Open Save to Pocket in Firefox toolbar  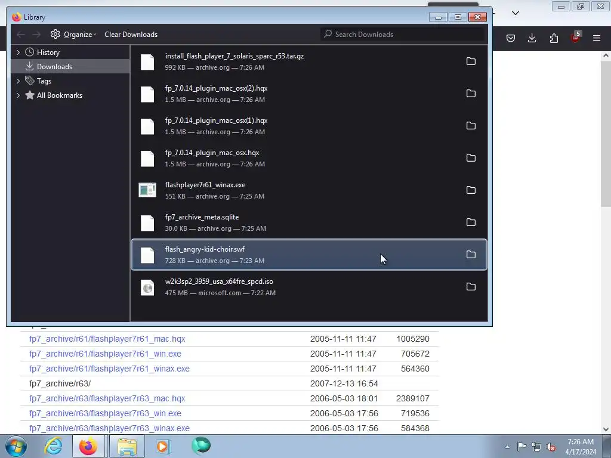pos(511,38)
